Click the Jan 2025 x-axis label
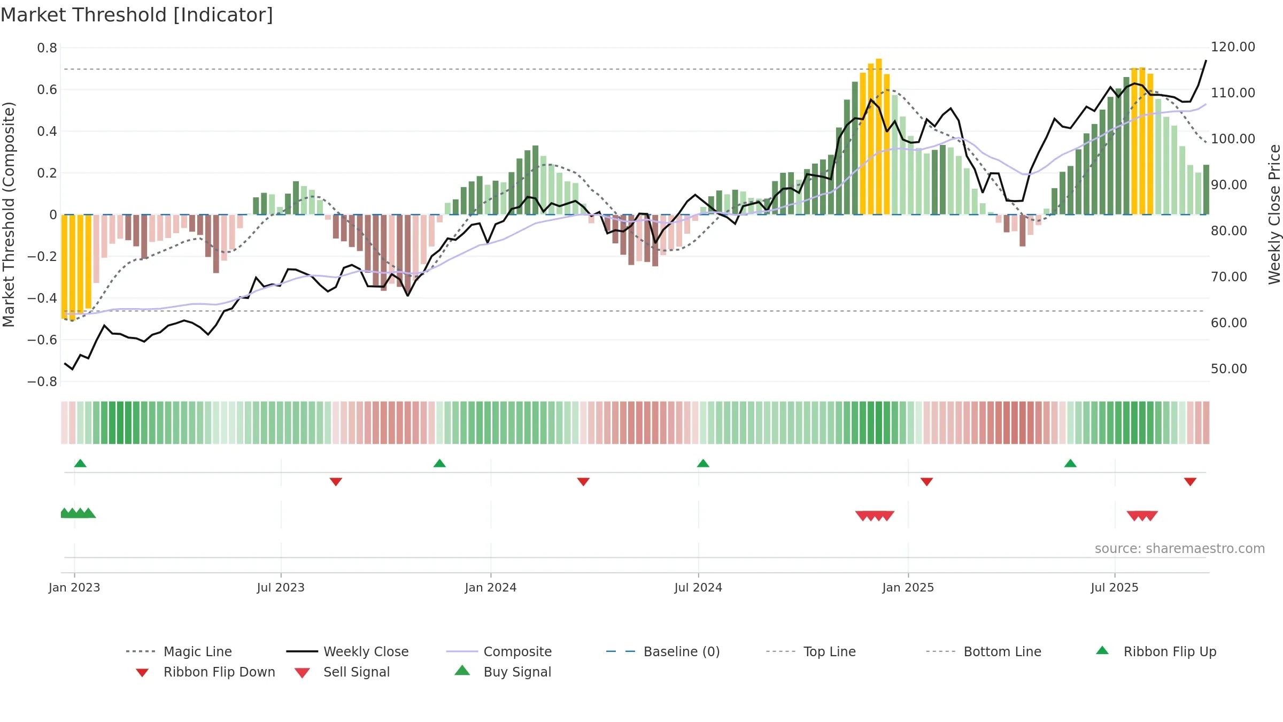Image resolution: width=1283 pixels, height=722 pixels. click(908, 587)
